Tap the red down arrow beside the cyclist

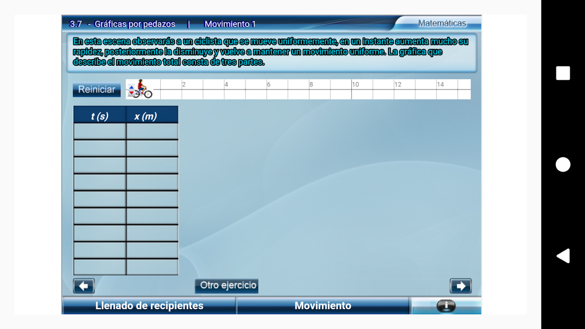[131, 93]
